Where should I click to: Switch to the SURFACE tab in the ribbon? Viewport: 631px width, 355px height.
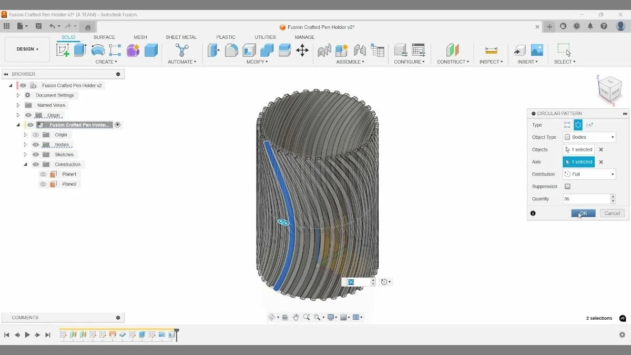104,37
